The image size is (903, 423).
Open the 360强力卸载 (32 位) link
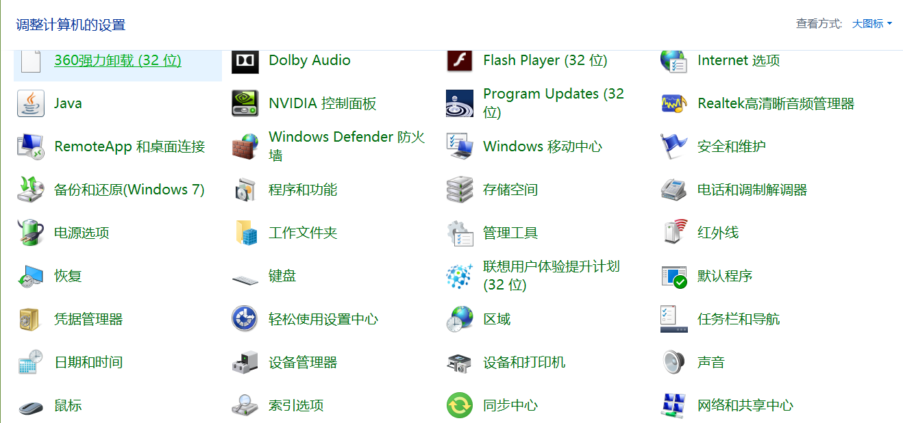pos(118,60)
